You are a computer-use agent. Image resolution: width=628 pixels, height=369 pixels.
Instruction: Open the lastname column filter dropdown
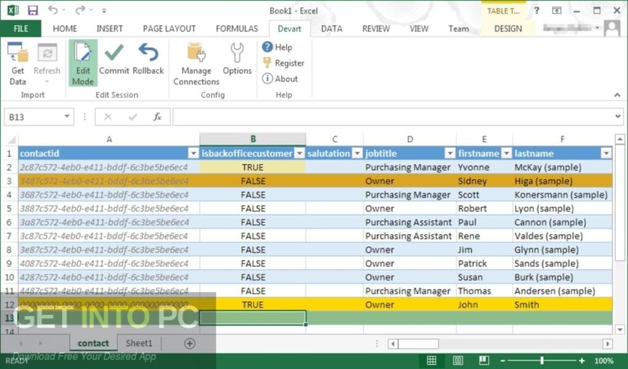tap(607, 153)
